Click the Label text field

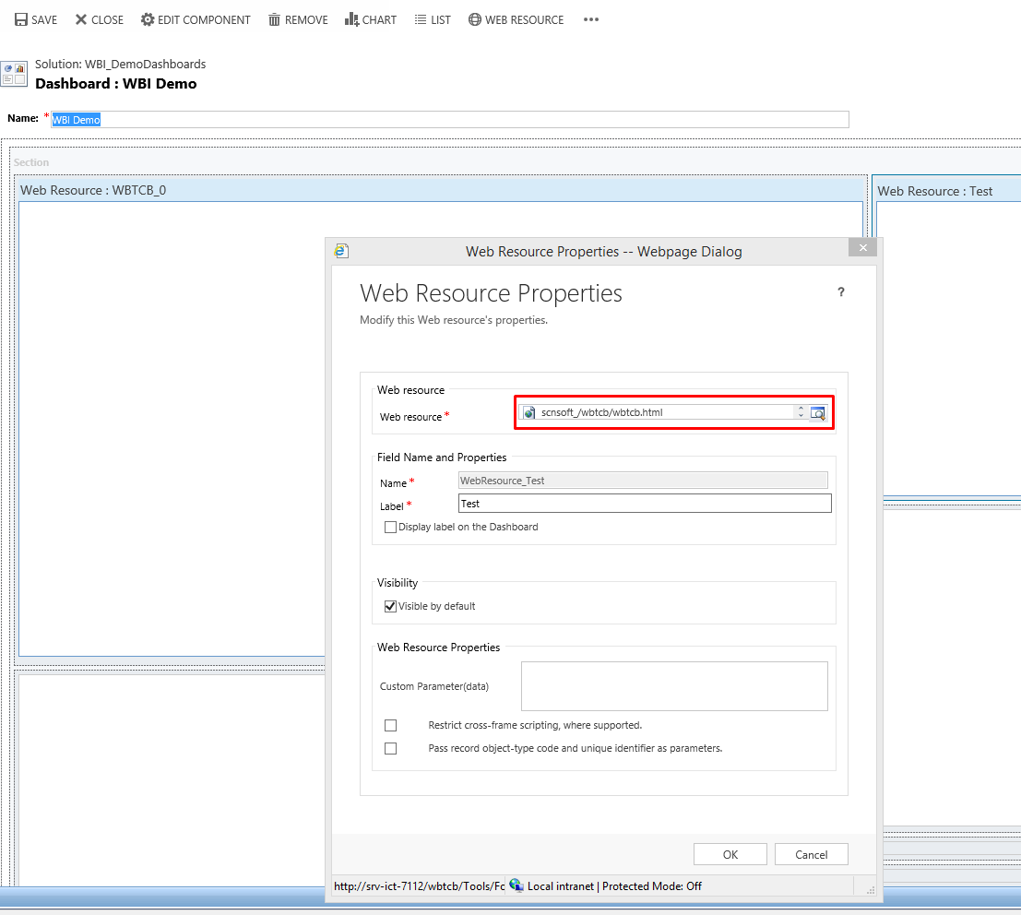coord(644,504)
